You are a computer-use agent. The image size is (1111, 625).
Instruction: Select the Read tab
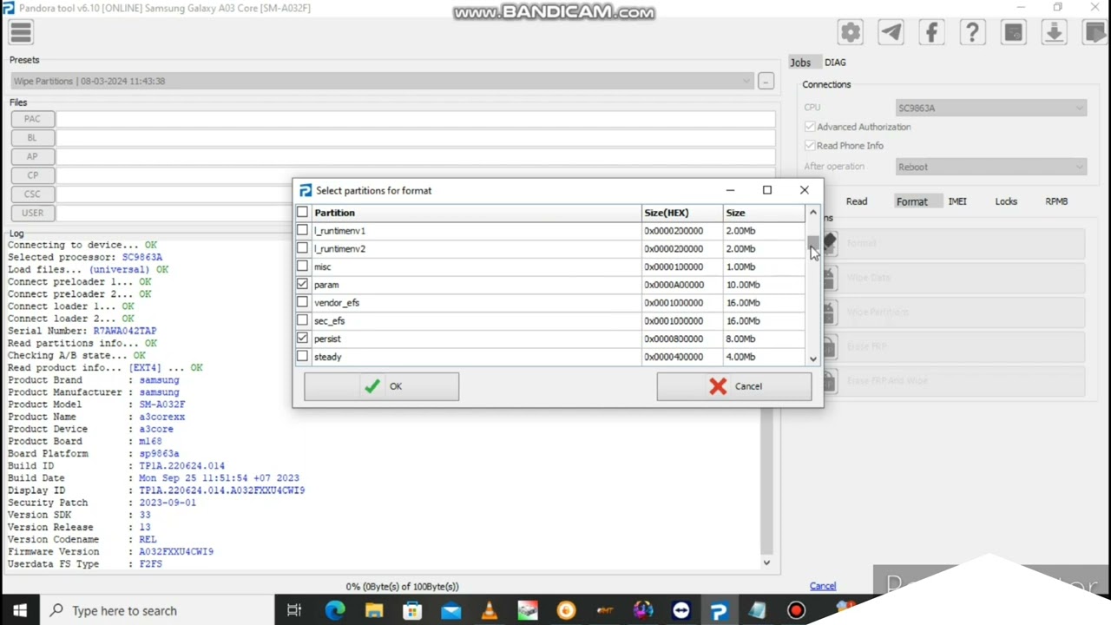(x=857, y=201)
